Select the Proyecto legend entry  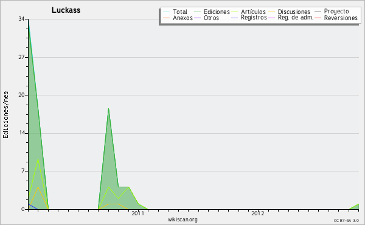(x=336, y=12)
